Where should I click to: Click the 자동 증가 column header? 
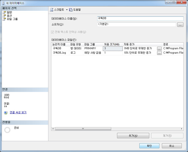point(142,44)
